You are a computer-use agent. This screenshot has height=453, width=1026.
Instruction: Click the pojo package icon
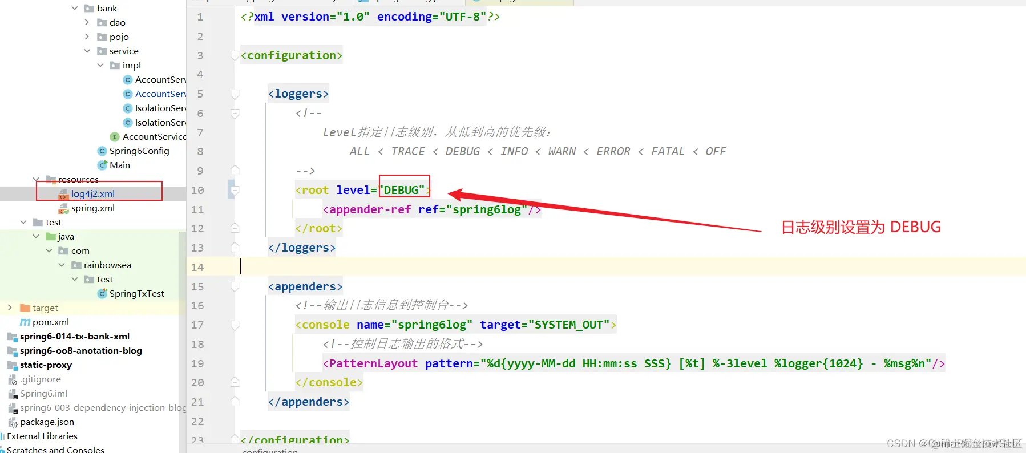[x=102, y=37]
